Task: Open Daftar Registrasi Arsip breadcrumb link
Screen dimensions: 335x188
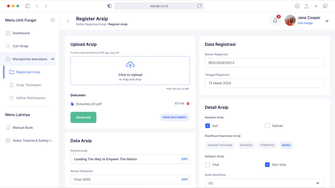Action: [x=91, y=24]
